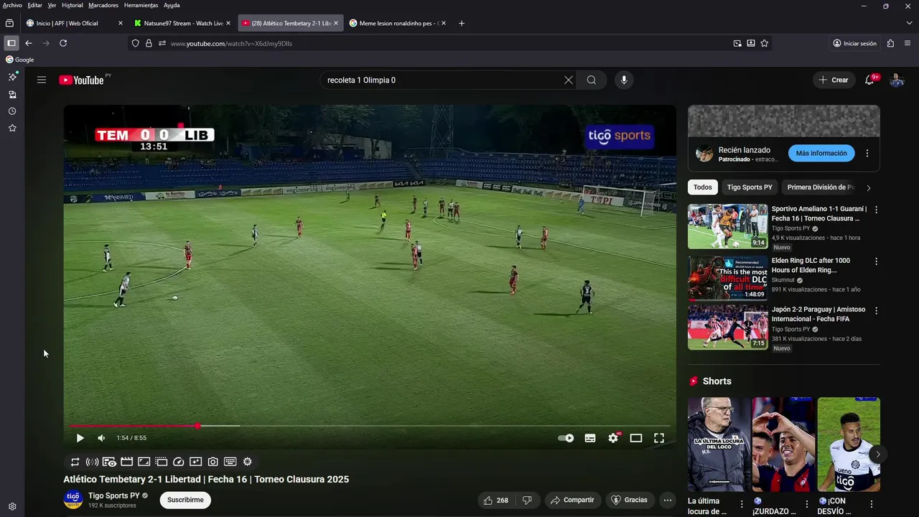Click the YouTube search magnifier button
The width and height of the screenshot is (919, 517).
point(592,80)
